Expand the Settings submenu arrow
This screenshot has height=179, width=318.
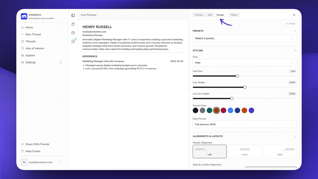point(60,63)
